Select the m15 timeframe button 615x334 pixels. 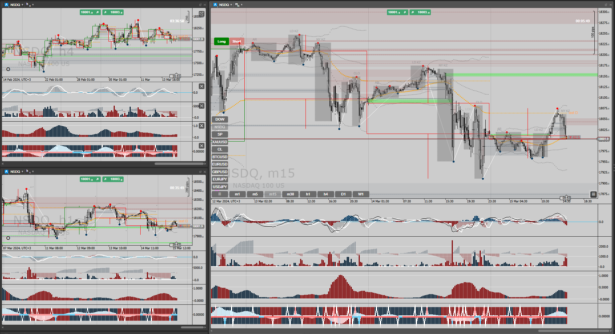coord(273,194)
